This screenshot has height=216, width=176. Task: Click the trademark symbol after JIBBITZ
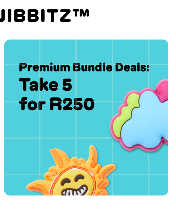(82, 13)
